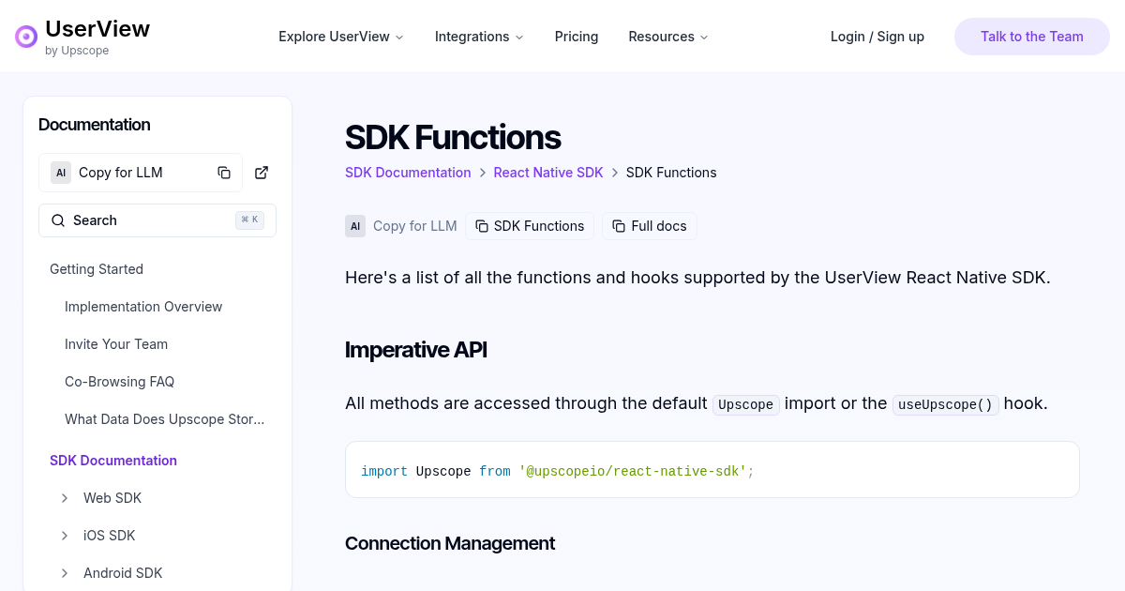
Task: Click the useUpscope() inline code
Action: [946, 404]
